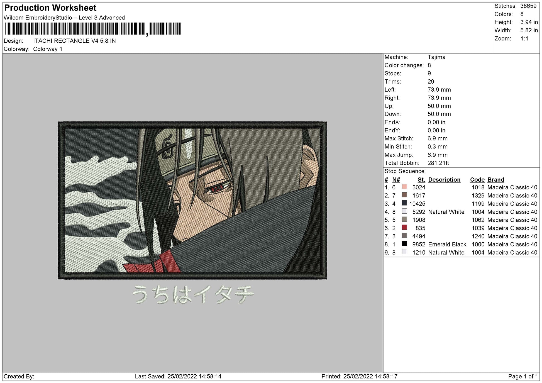Click the Brand column header
This screenshot has height=383, width=542.
[x=496, y=180]
